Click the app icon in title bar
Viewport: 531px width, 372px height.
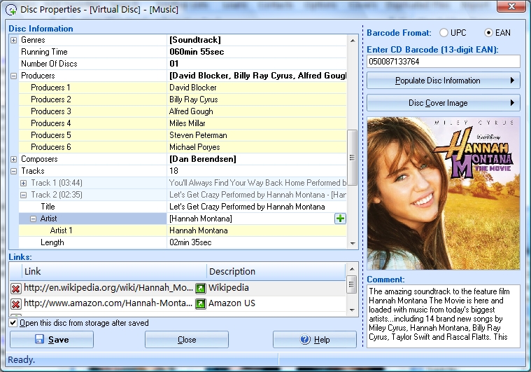tap(10, 10)
